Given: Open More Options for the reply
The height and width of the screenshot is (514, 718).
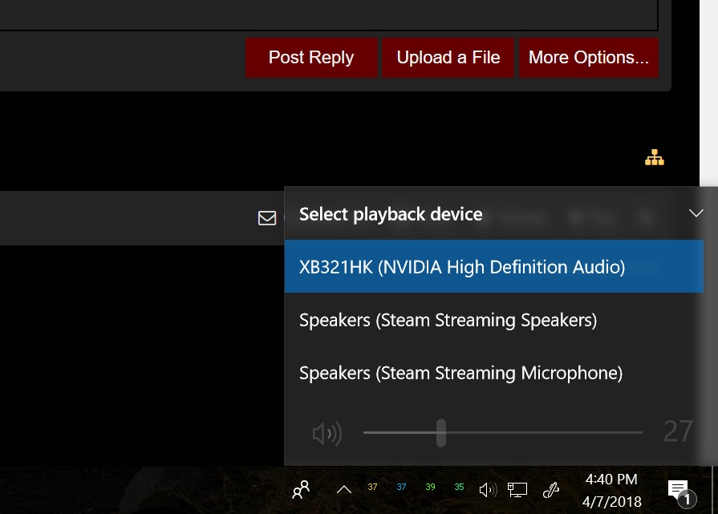Looking at the screenshot, I should [x=588, y=58].
